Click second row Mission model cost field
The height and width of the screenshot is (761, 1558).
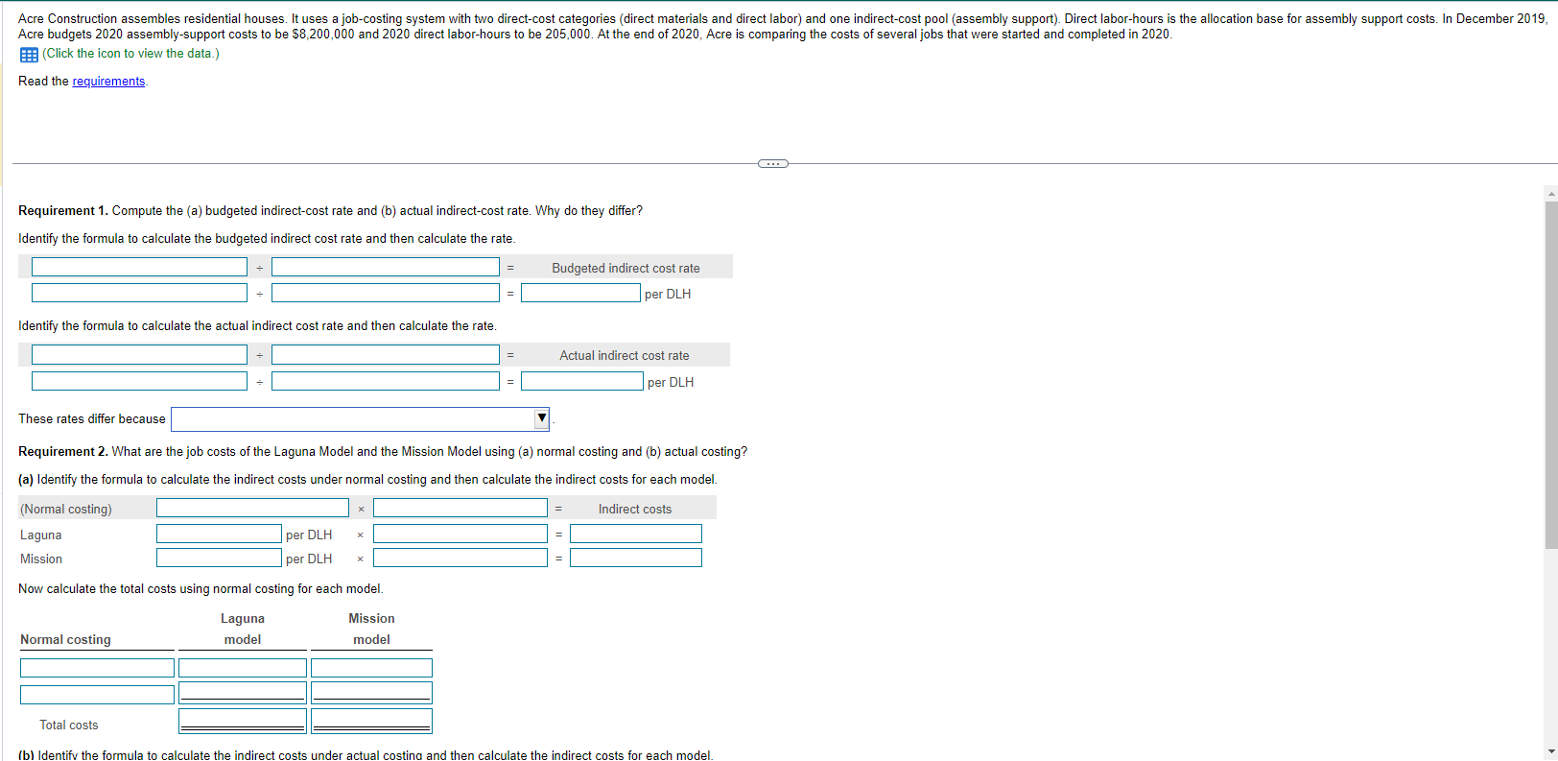(371, 693)
